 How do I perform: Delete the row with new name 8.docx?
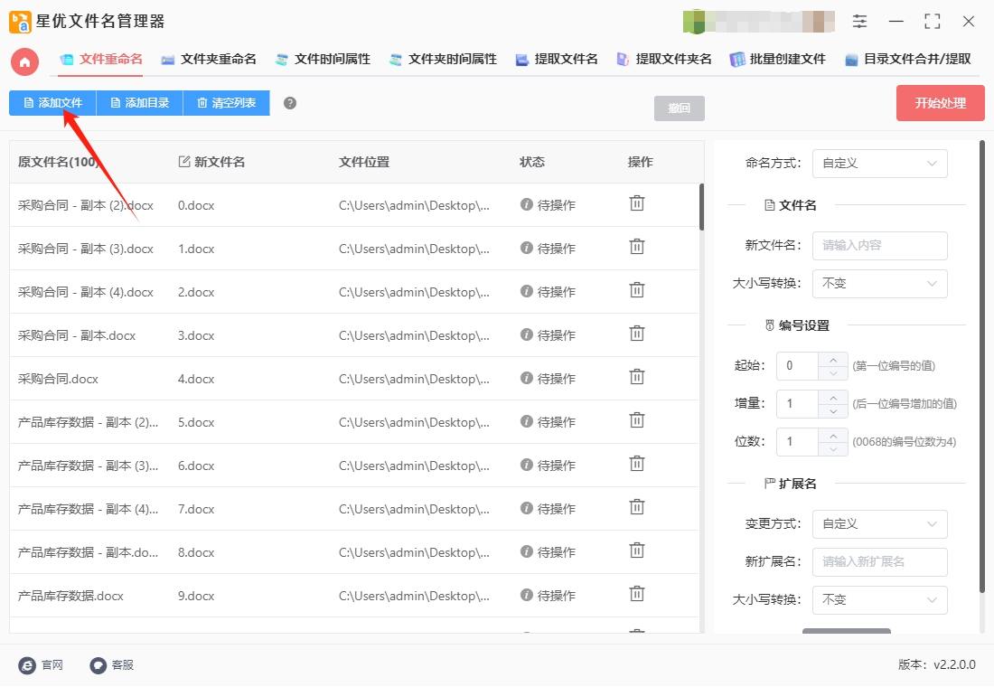click(636, 551)
